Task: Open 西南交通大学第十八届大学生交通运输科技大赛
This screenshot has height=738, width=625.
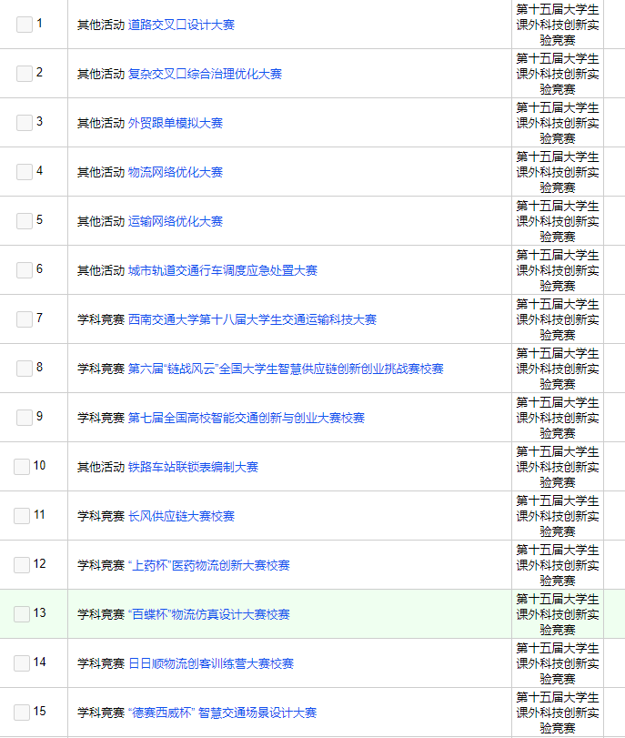Action: 252,319
